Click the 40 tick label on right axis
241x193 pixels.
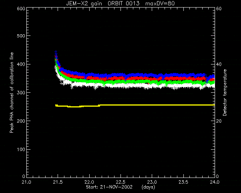click(219, 64)
